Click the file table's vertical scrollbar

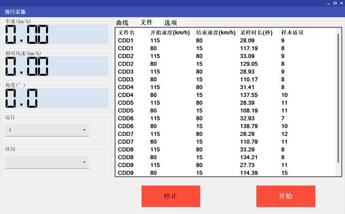[339, 100]
